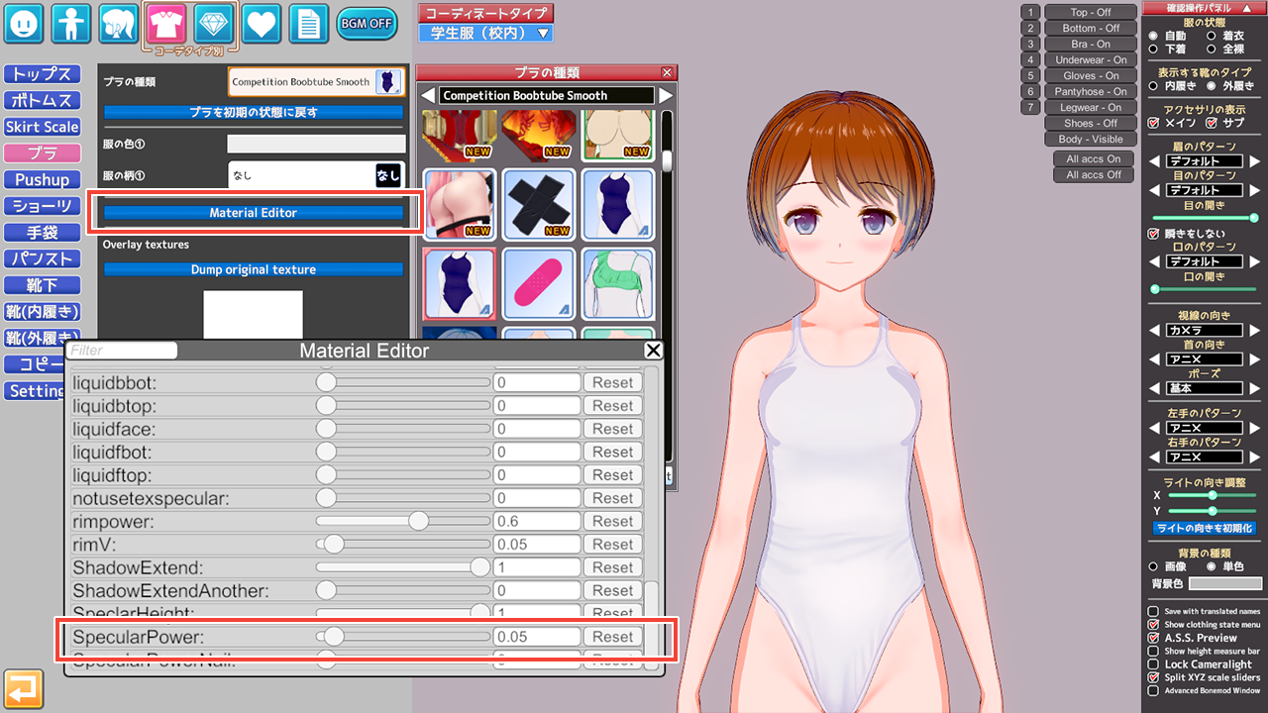Collapse the 確認操作パネル header

1205,8
